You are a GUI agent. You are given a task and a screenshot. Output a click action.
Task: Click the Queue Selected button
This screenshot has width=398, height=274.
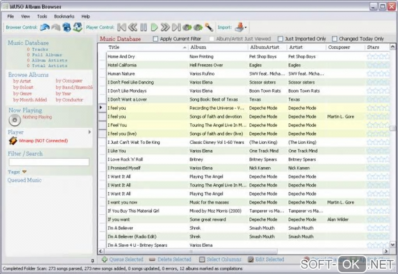tap(123, 260)
